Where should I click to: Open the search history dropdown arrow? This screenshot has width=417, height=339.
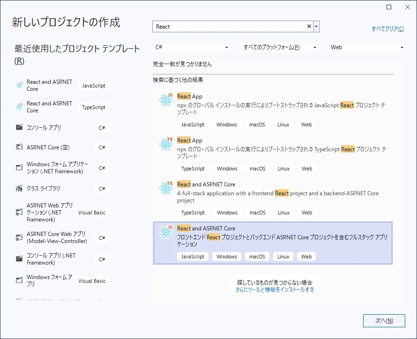[x=316, y=26]
